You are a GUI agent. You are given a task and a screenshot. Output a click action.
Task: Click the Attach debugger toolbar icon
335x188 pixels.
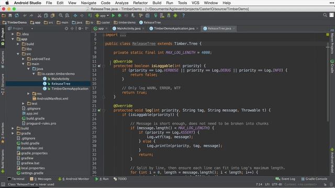click(x=133, y=16)
